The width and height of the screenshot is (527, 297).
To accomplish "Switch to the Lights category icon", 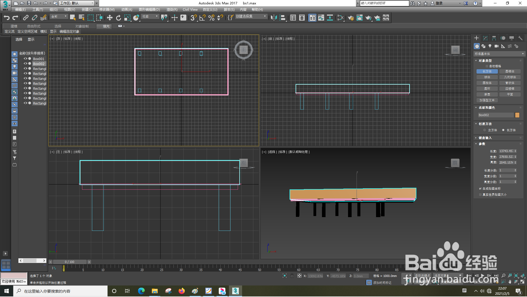I will [490, 46].
